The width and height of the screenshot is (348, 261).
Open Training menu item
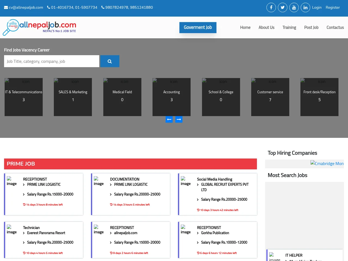(289, 27)
